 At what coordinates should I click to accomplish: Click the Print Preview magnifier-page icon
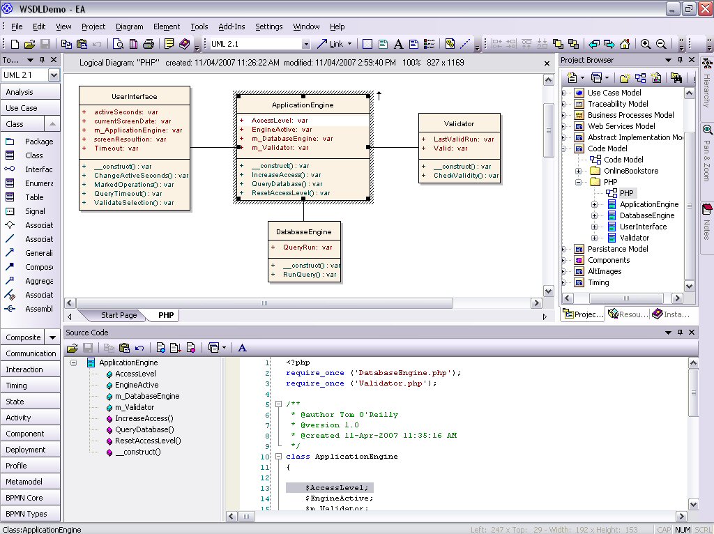click(118, 44)
